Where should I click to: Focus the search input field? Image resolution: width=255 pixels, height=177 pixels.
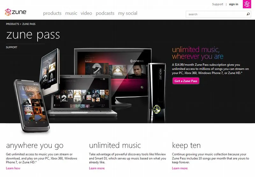[216, 14]
